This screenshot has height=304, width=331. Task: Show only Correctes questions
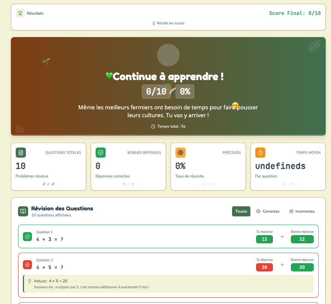click(268, 211)
